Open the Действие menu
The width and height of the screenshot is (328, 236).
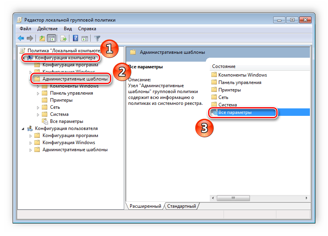pyautogui.click(x=48, y=29)
